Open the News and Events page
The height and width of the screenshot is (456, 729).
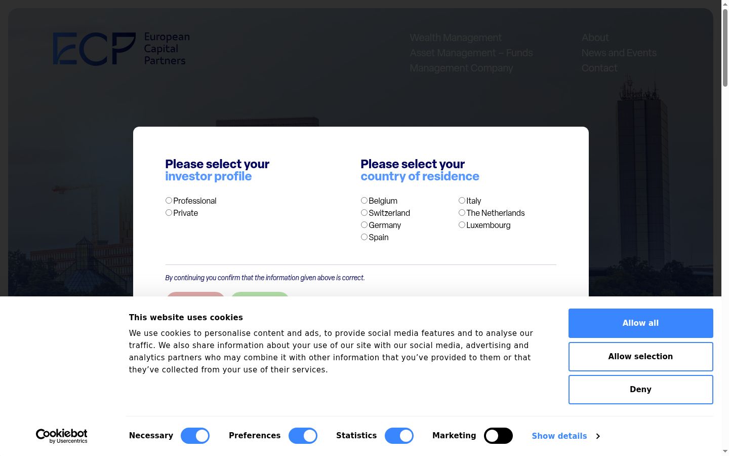619,53
